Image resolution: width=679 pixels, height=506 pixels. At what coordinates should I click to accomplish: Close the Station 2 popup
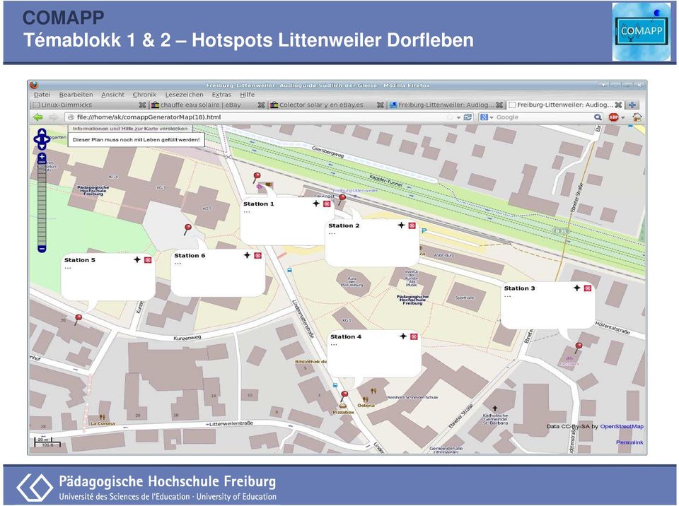[412, 225]
